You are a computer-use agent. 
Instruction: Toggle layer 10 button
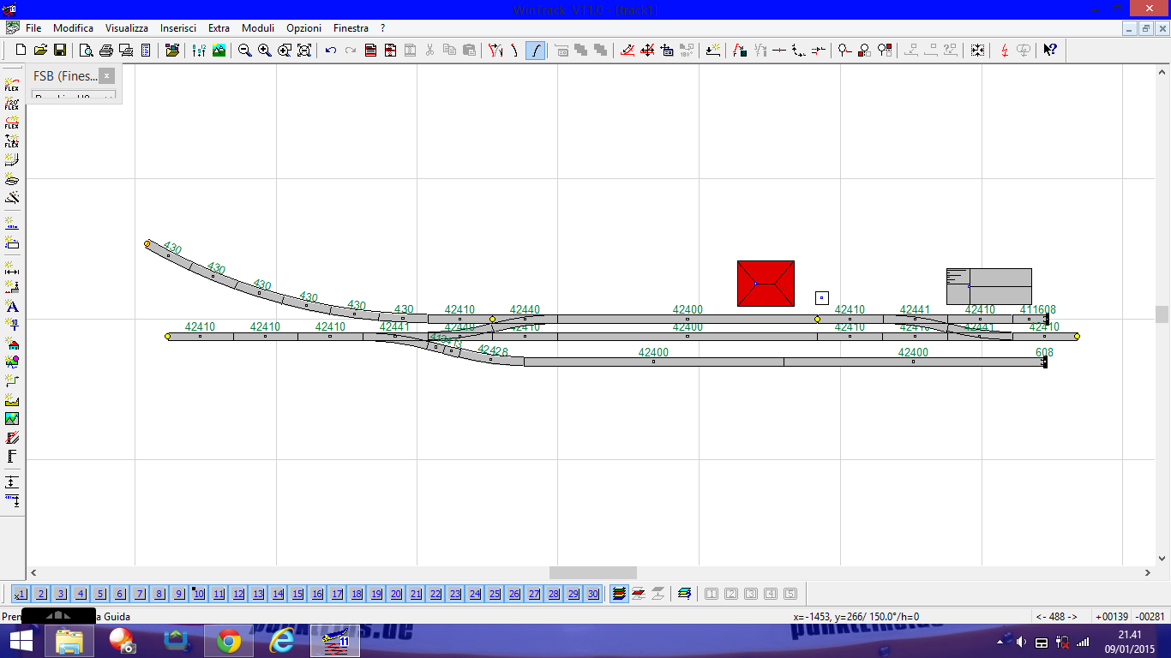(199, 594)
